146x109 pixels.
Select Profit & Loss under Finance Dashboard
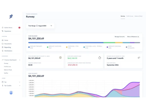click(x=7, y=67)
